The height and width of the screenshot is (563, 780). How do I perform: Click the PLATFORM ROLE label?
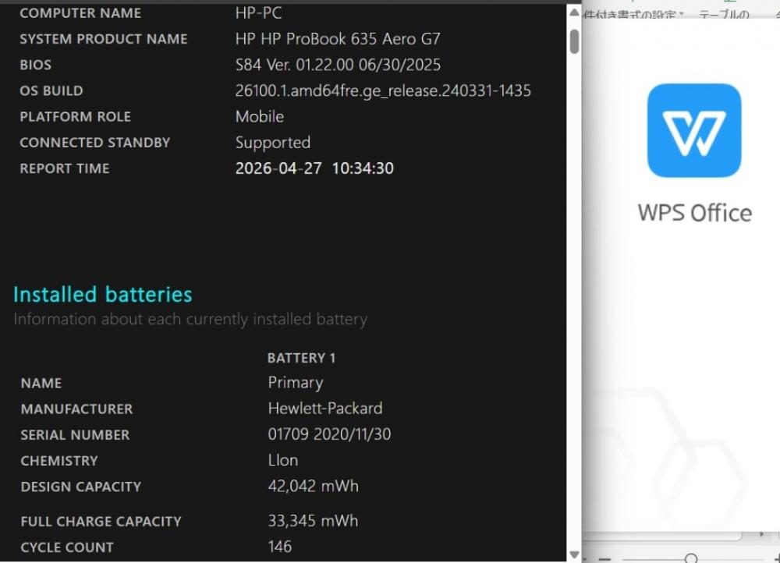[75, 116]
